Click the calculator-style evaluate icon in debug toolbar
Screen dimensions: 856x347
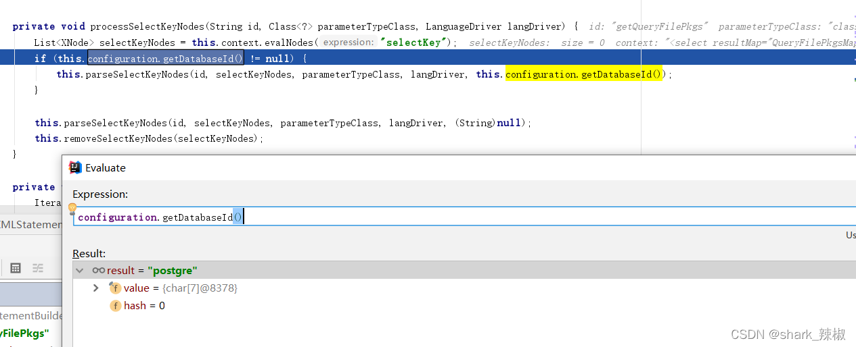click(x=16, y=268)
